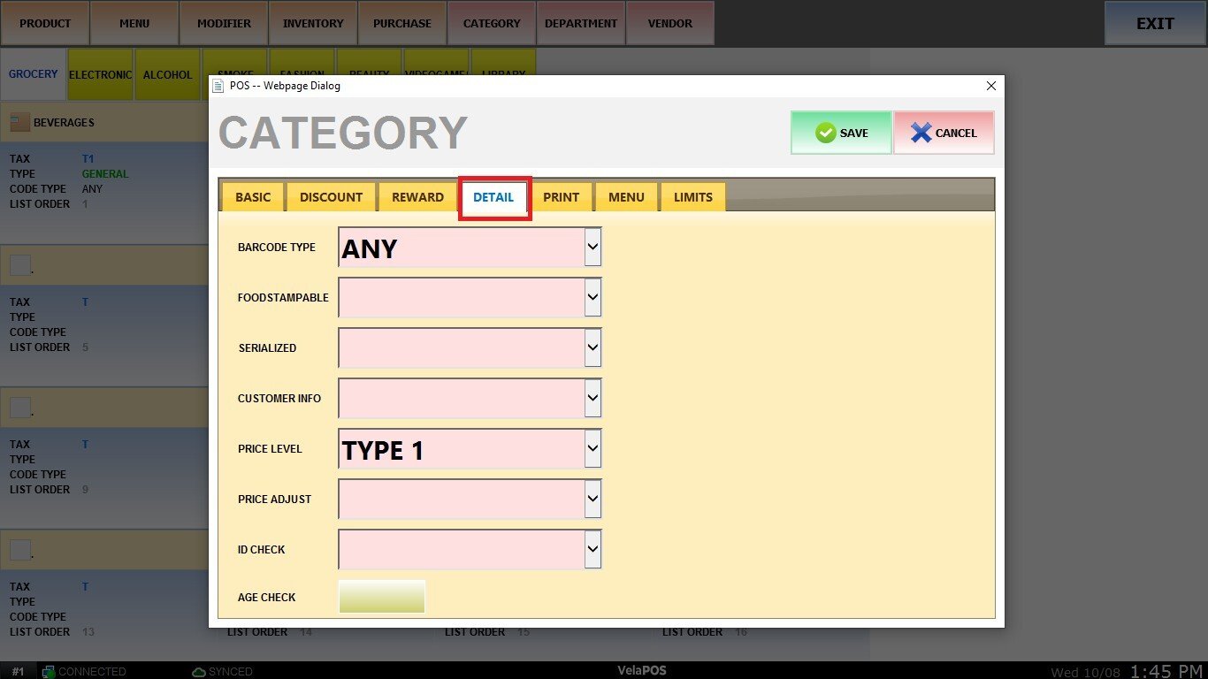The width and height of the screenshot is (1208, 679).
Task: Click the Connected network status icon
Action: (x=49, y=672)
